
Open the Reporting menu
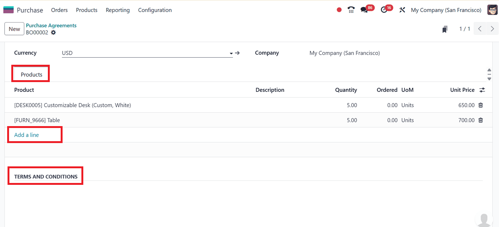click(118, 10)
